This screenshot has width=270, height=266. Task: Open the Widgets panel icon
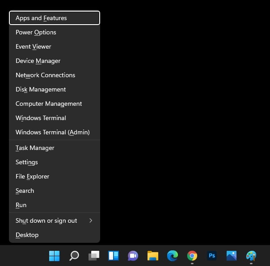click(x=114, y=256)
